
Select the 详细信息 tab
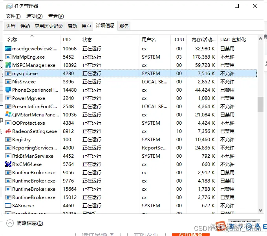(105, 26)
